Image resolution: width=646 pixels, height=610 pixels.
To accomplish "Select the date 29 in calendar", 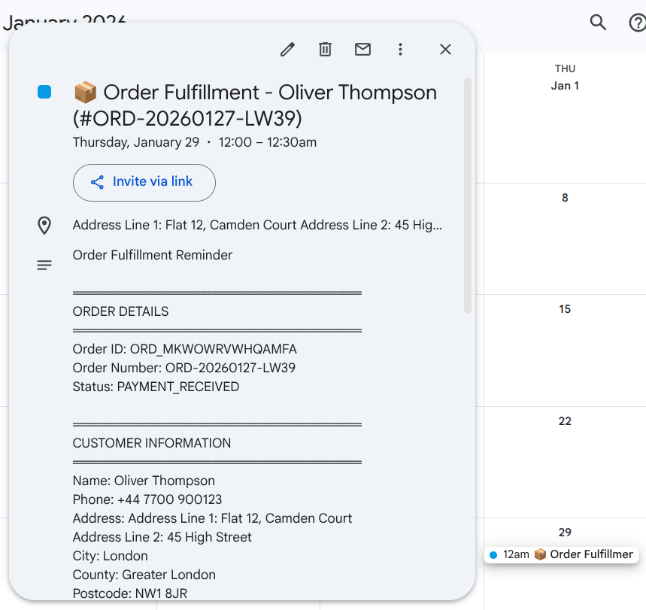I will coord(565,532).
